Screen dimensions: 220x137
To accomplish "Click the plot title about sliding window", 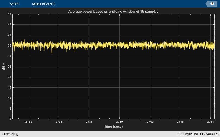I will (113, 12).
